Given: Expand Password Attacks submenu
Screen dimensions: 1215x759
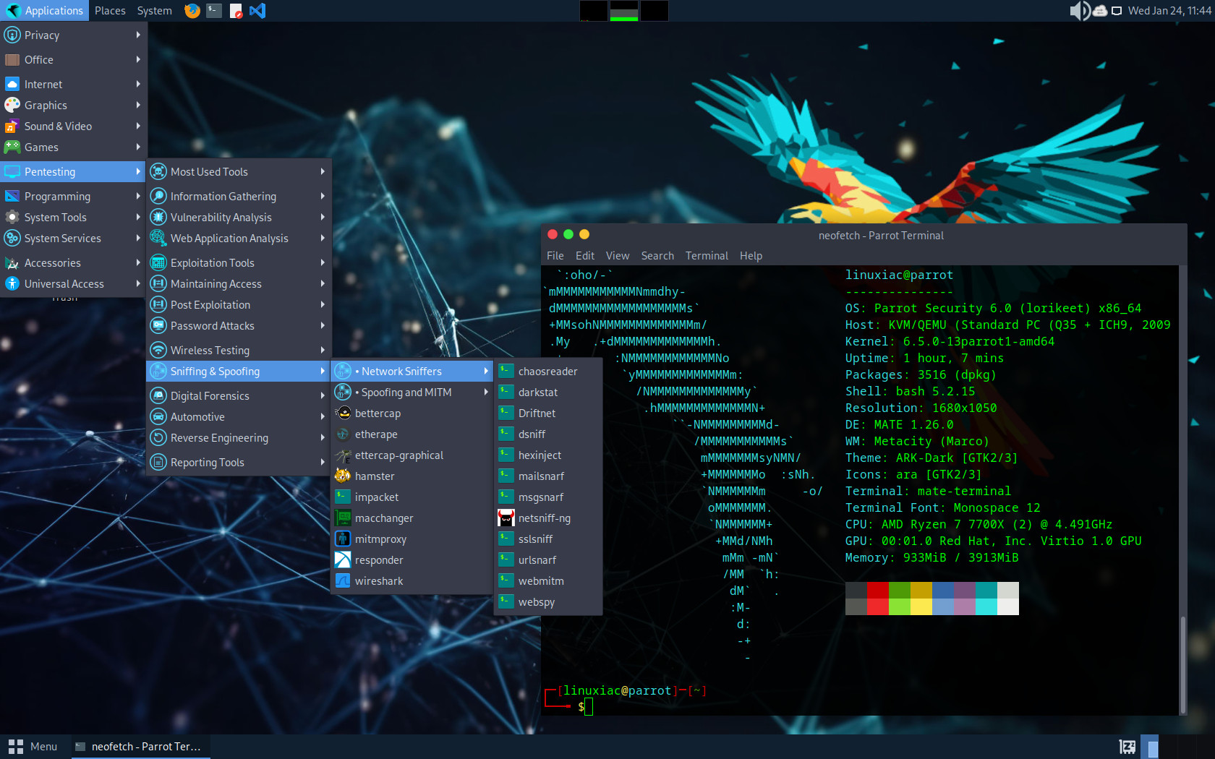Looking at the screenshot, I should point(239,326).
